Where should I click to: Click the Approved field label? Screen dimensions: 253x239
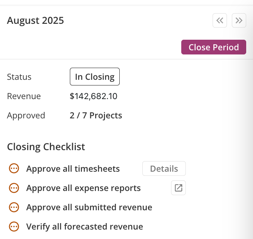(26, 116)
